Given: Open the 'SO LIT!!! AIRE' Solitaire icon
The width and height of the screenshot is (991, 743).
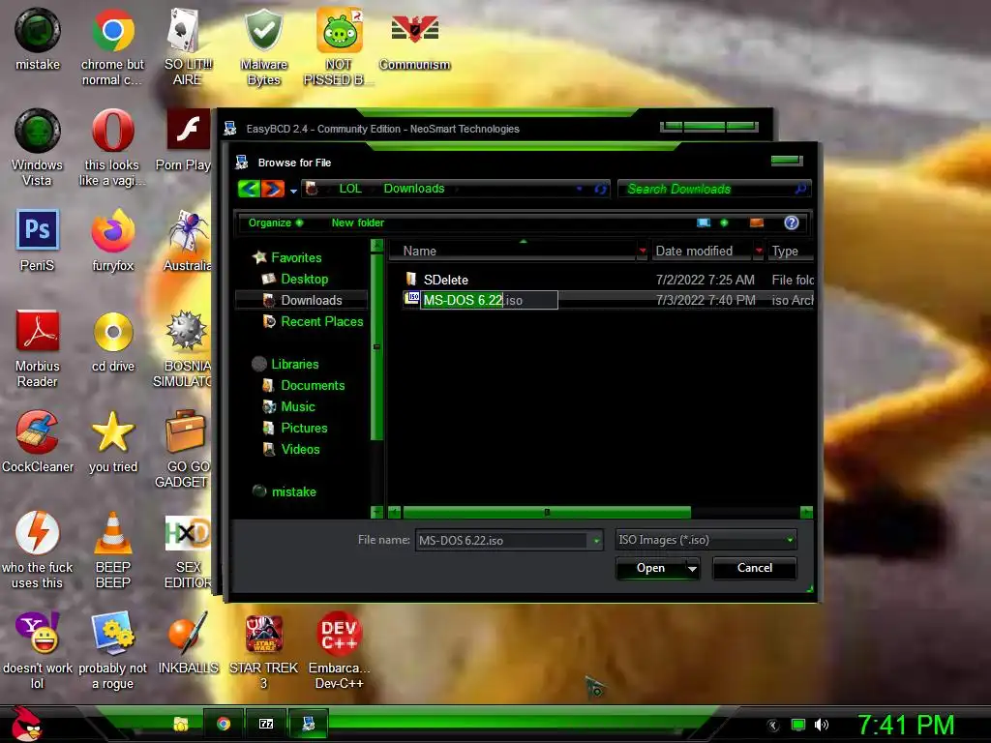Looking at the screenshot, I should click(188, 46).
